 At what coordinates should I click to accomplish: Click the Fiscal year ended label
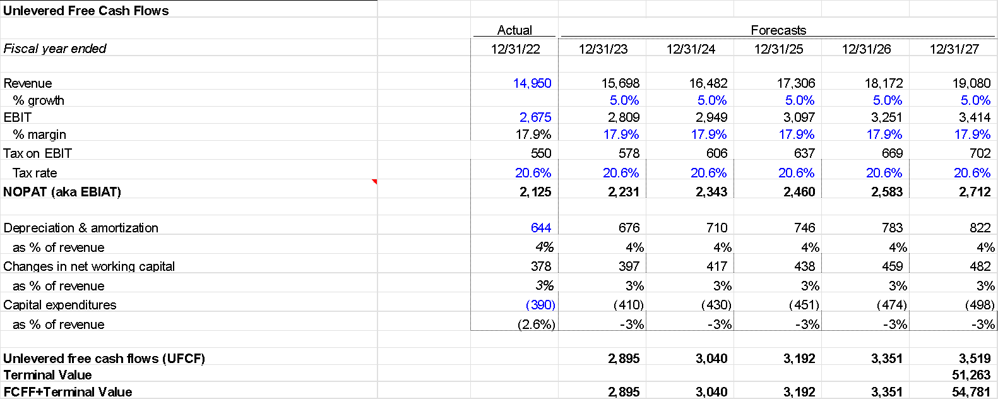point(54,49)
